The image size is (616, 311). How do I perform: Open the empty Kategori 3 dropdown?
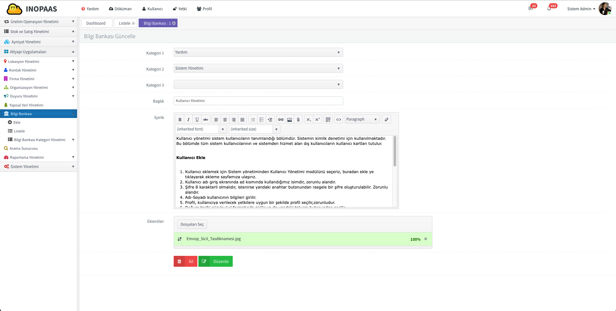click(258, 84)
